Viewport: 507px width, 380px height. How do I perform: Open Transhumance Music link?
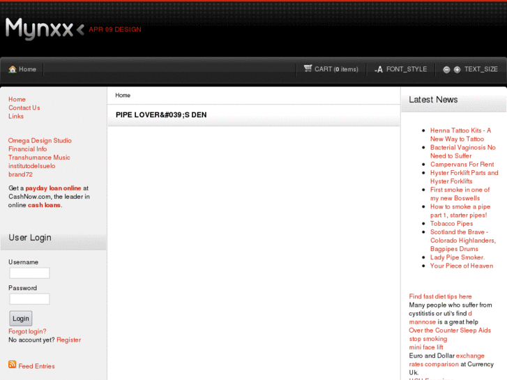39,157
